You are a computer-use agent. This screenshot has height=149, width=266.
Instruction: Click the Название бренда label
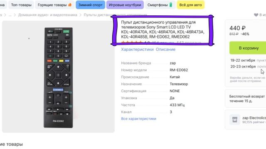pos(136,63)
